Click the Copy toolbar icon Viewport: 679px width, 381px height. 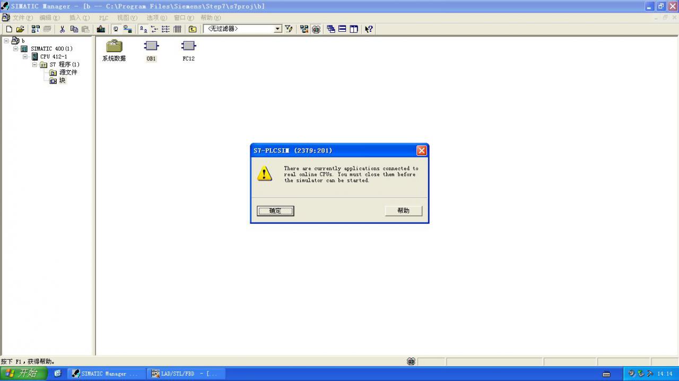74,29
